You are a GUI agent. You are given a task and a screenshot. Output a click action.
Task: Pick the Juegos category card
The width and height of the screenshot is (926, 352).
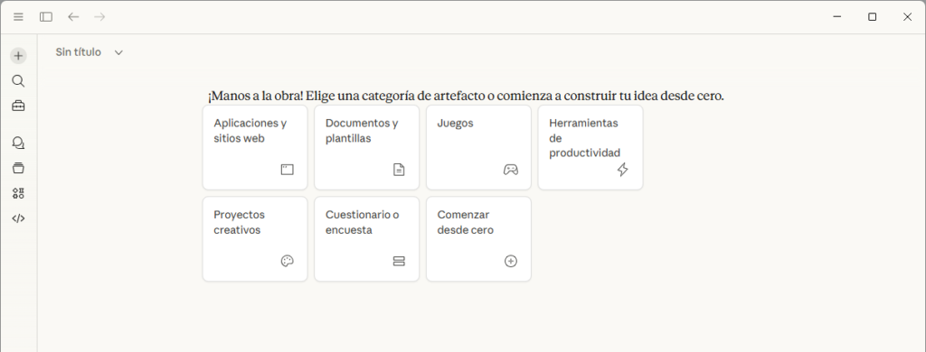click(x=478, y=147)
